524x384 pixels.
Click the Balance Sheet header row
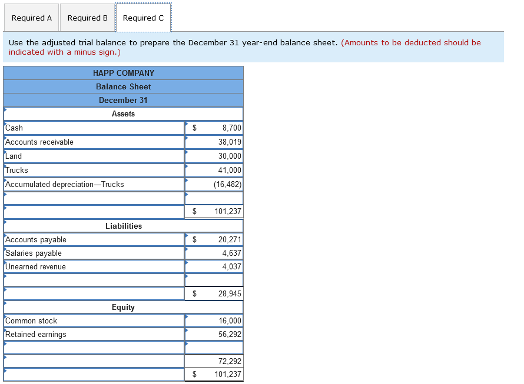click(123, 86)
